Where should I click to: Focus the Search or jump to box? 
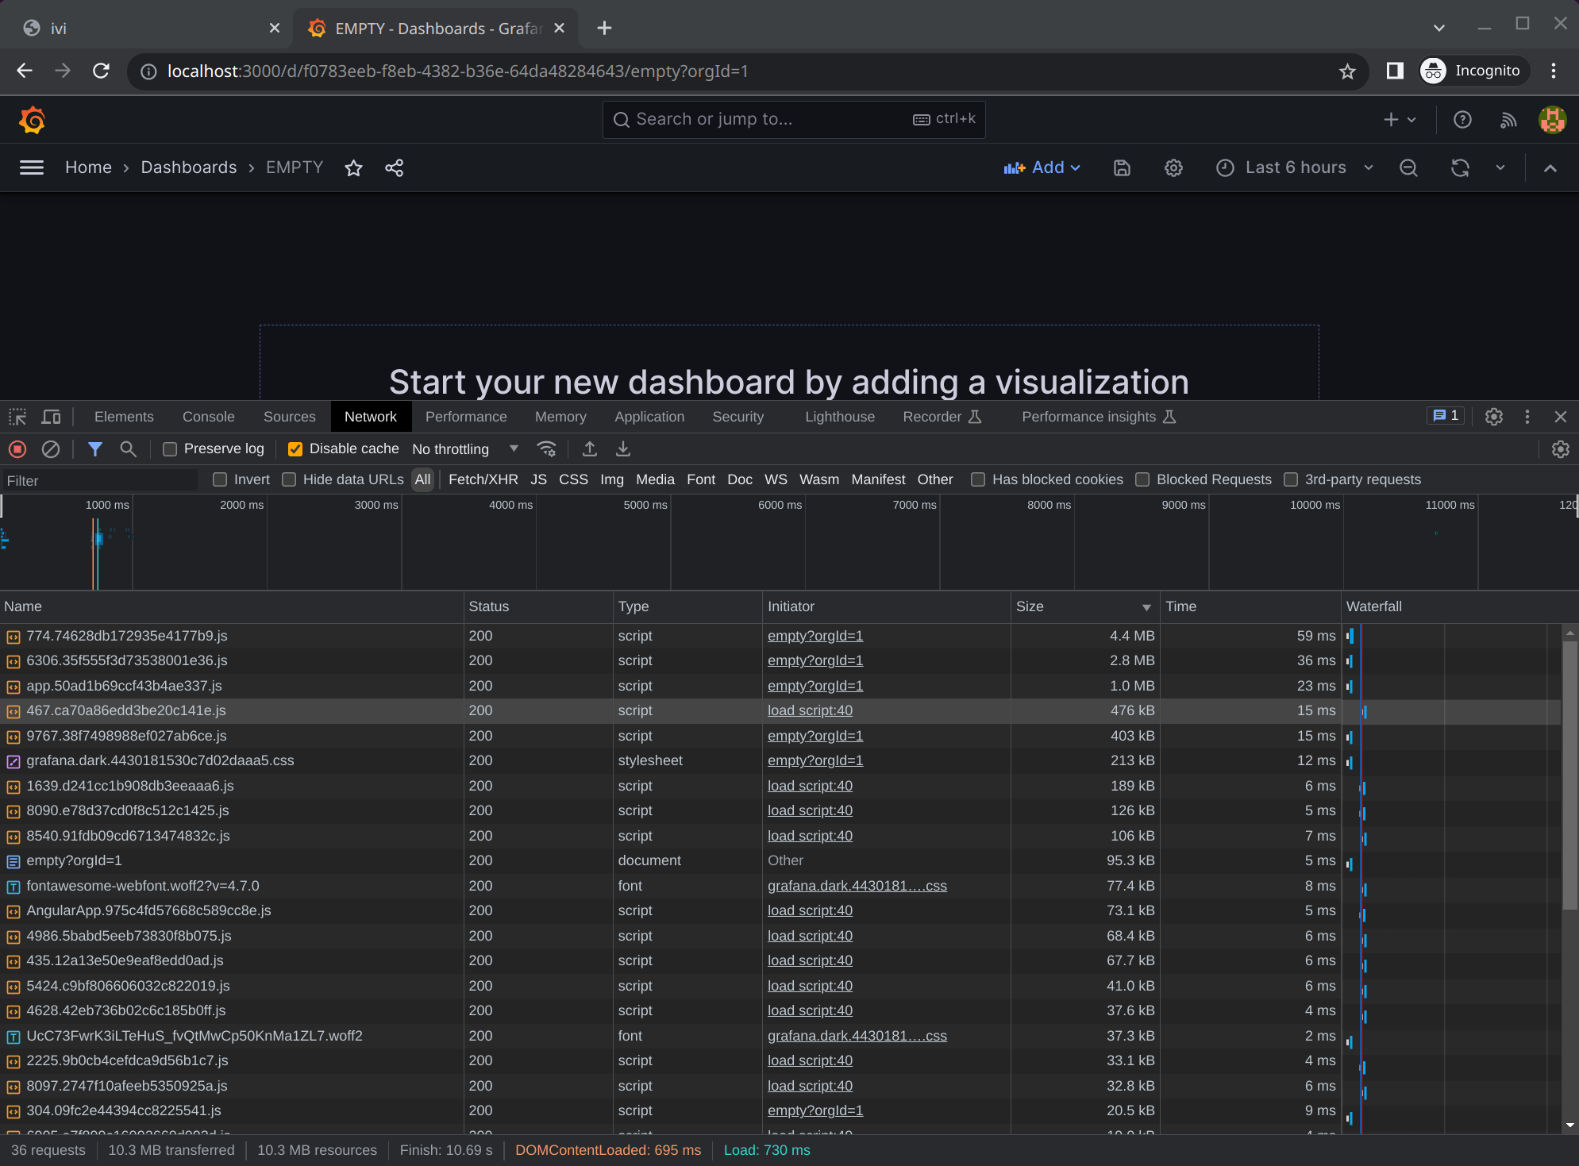coord(794,120)
